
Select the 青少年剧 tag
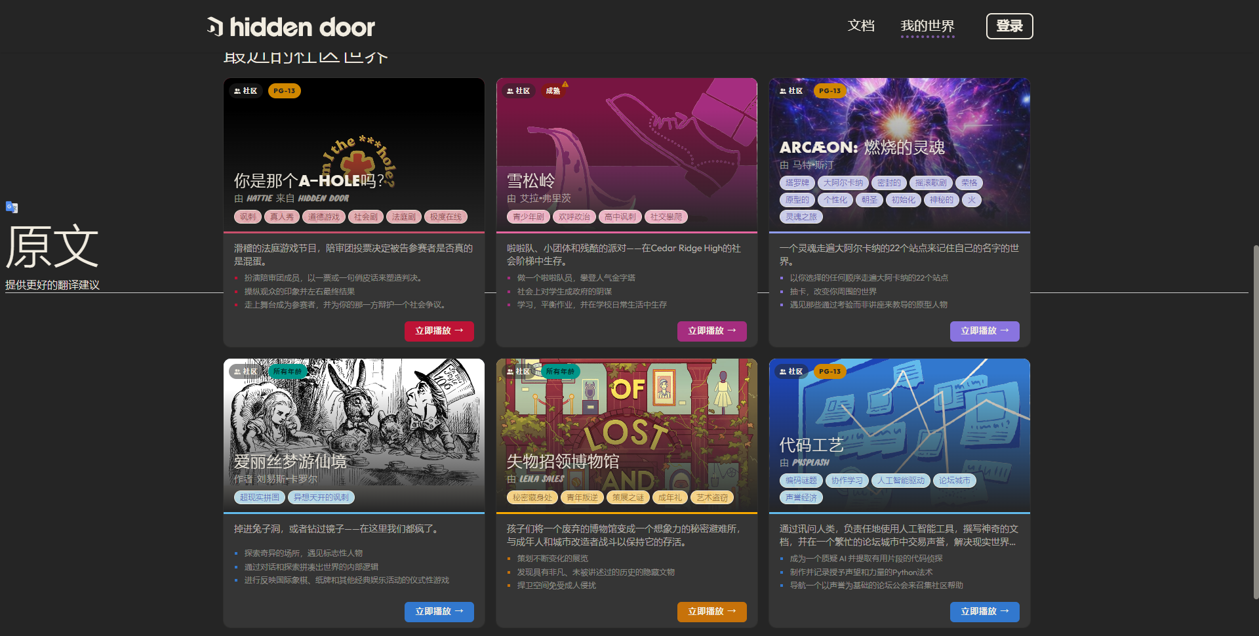pos(529,217)
